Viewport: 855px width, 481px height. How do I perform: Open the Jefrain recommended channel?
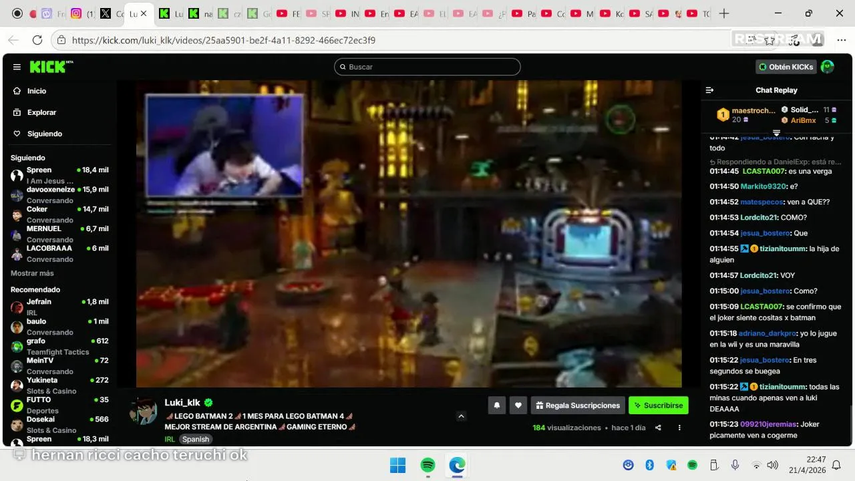(x=59, y=307)
